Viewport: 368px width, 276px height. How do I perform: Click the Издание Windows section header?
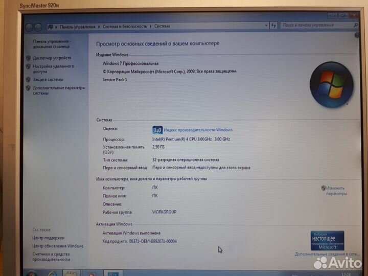pyautogui.click(x=112, y=55)
